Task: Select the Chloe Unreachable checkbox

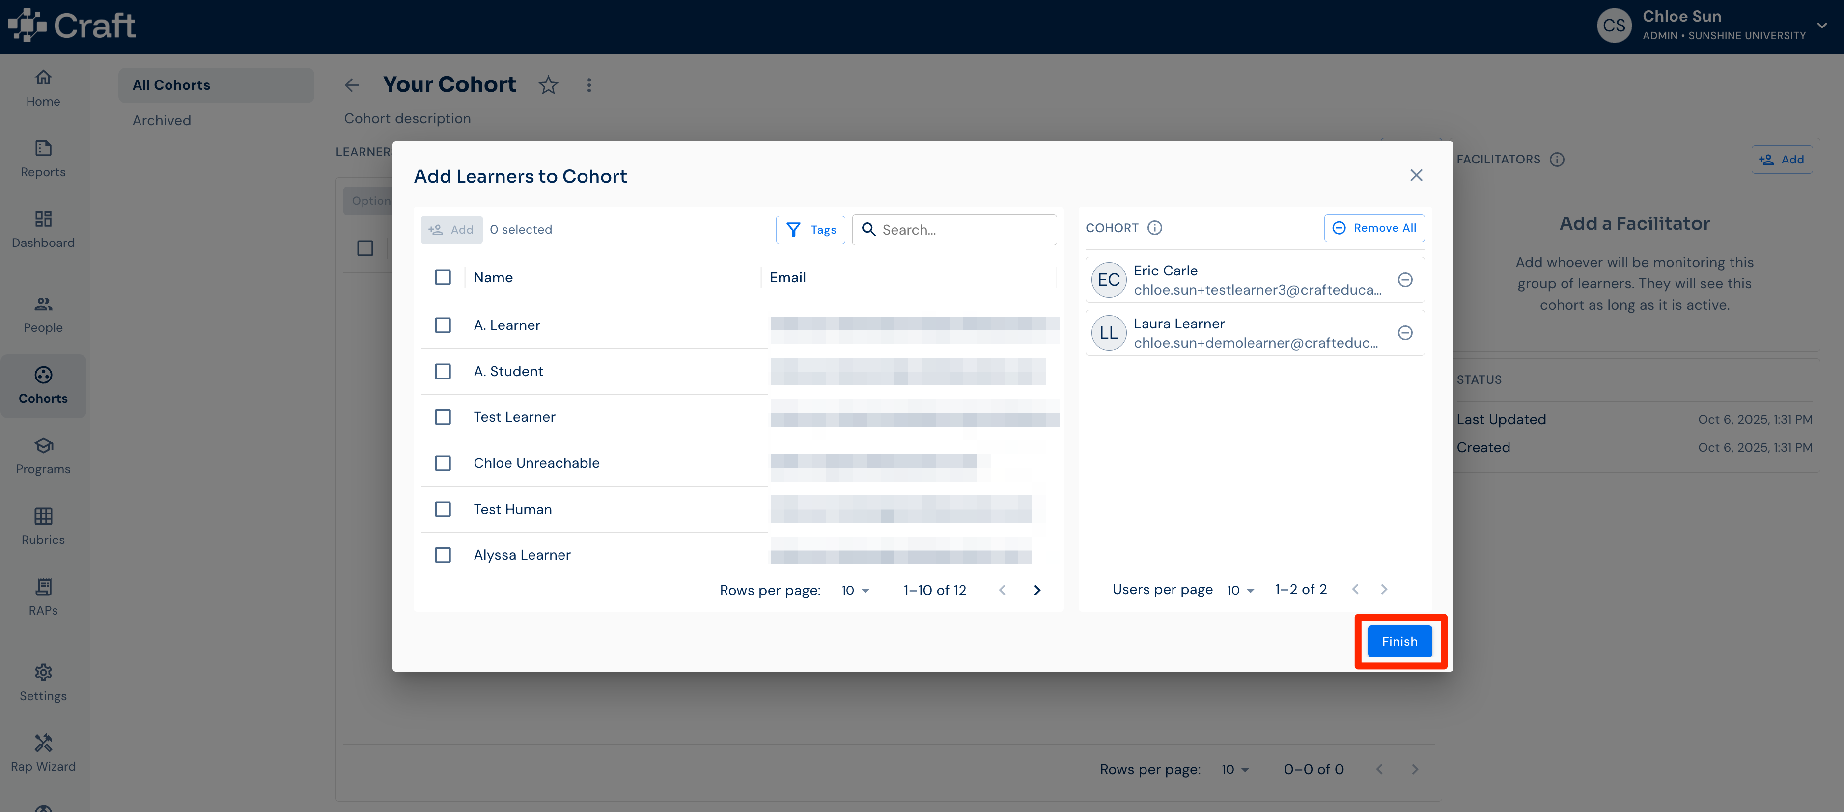Action: [x=443, y=463]
